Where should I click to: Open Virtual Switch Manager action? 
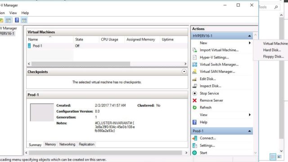click(219, 64)
